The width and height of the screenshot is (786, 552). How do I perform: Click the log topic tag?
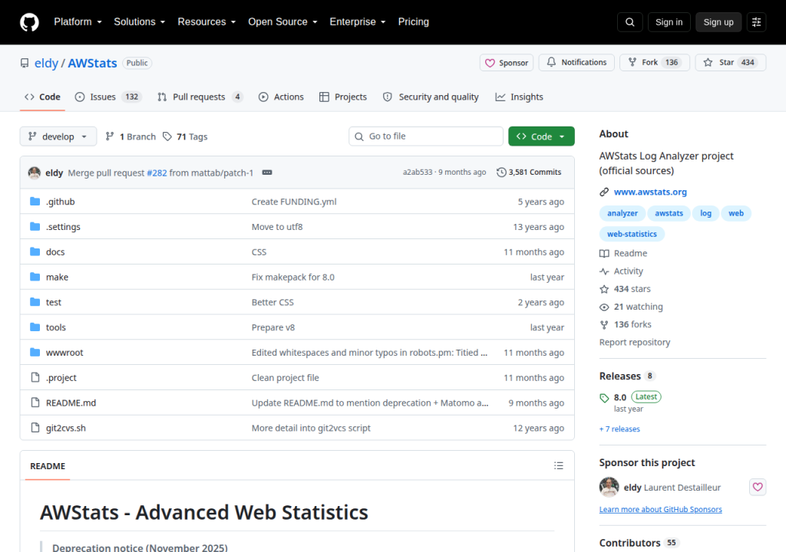706,213
